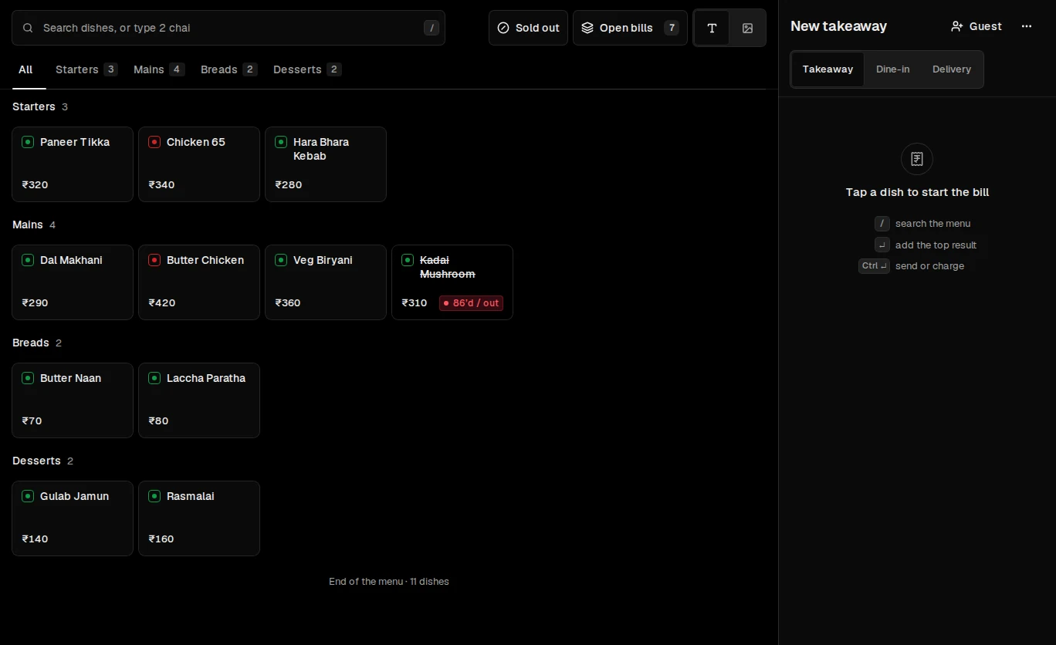Screen dimensions: 1056x645
Task: Select Takeaway order type
Action: (828, 69)
